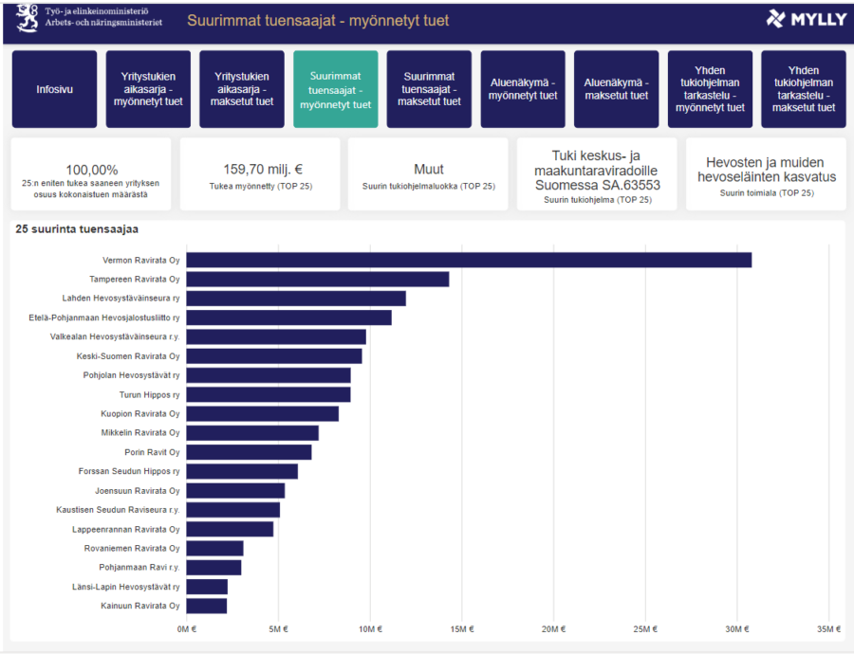Click the 'Mikkelin Ravirata Oy' axis label

click(140, 433)
